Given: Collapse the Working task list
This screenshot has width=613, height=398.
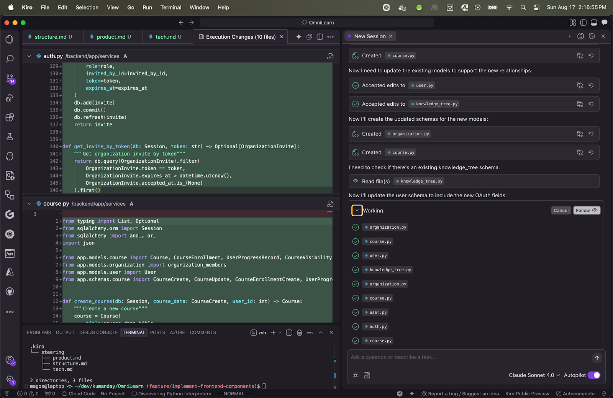Looking at the screenshot, I should coord(357,210).
